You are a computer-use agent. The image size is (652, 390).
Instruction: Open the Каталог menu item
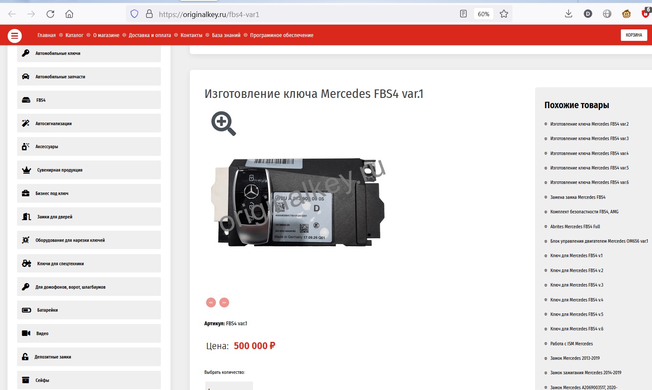click(74, 35)
